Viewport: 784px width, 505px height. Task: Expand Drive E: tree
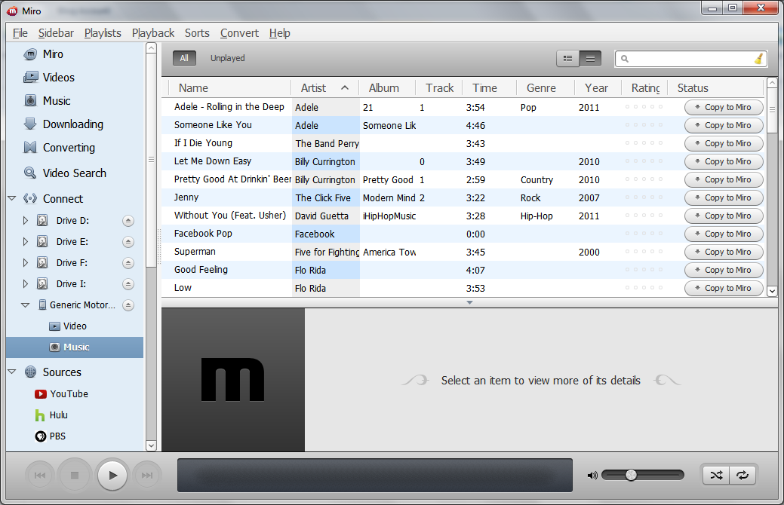click(x=26, y=242)
